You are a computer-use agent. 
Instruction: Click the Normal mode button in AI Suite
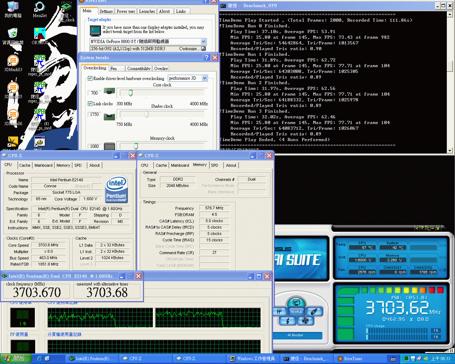pos(296,312)
